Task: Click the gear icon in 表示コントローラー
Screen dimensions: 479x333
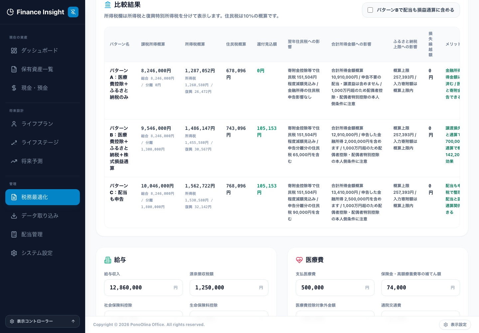Action: point(12,321)
